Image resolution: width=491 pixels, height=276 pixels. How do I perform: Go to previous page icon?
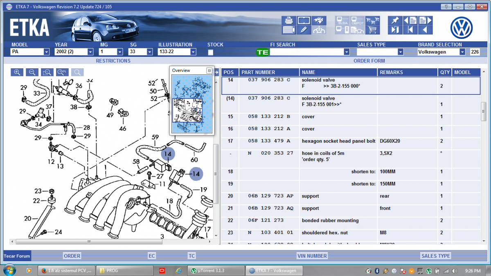(x=410, y=20)
